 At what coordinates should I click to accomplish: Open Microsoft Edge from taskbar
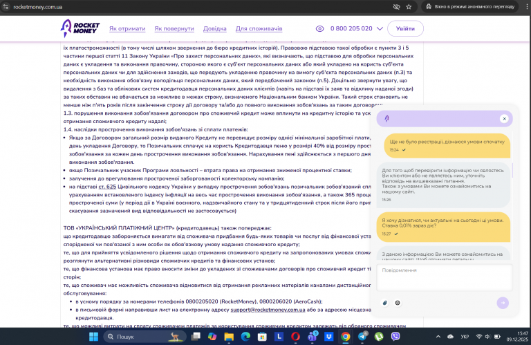pos(245,337)
